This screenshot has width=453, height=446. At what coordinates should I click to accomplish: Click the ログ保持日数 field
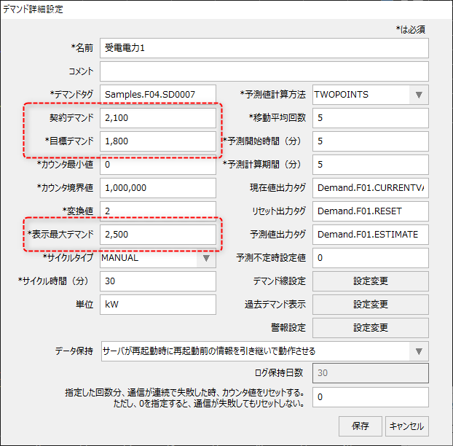371,373
